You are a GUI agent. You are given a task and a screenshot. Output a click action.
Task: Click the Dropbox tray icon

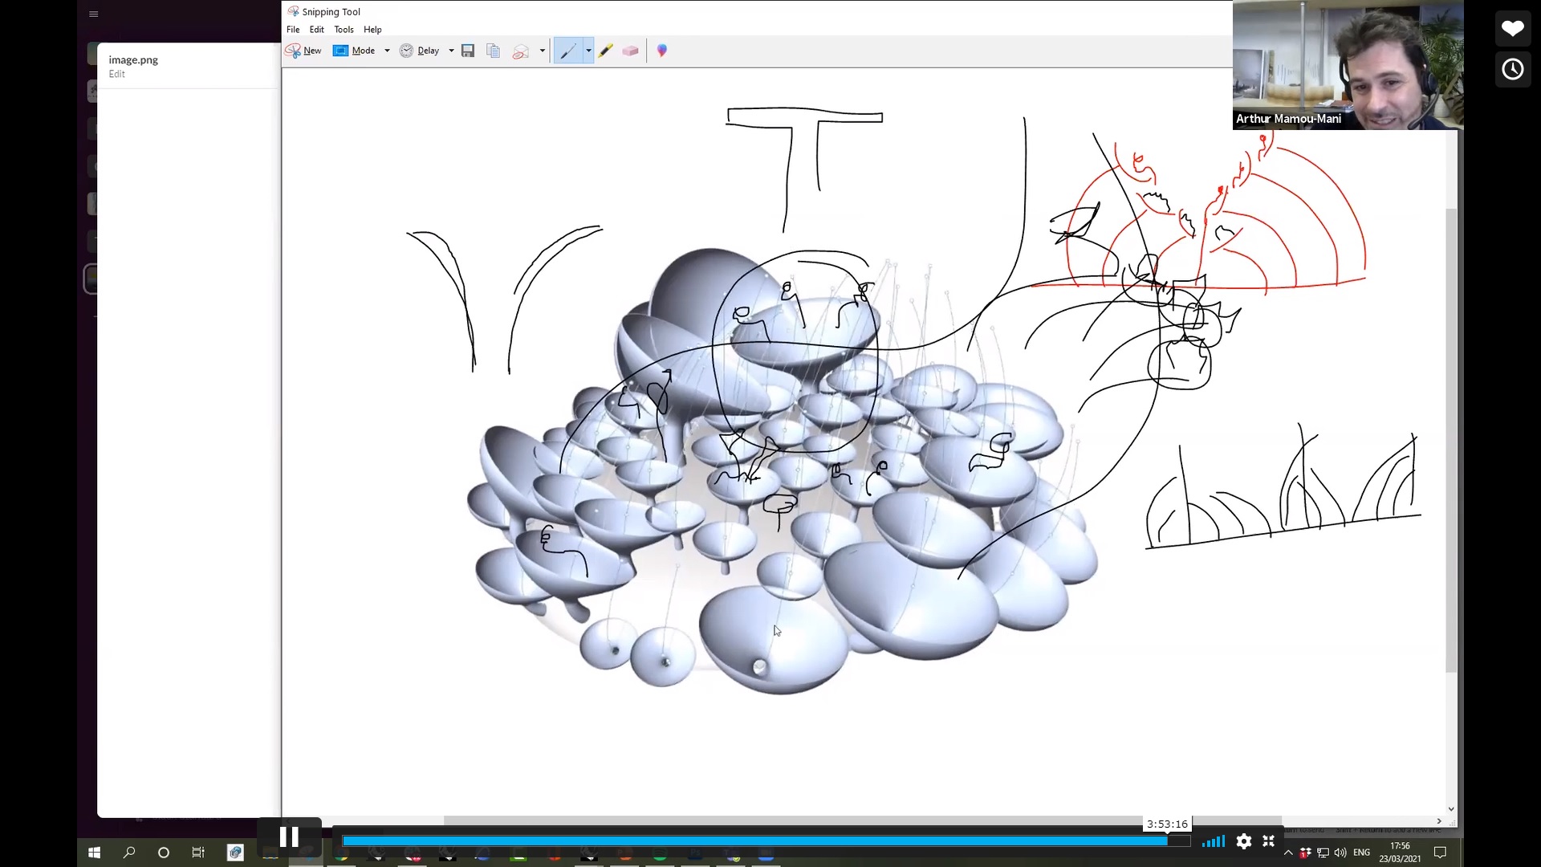1306,853
